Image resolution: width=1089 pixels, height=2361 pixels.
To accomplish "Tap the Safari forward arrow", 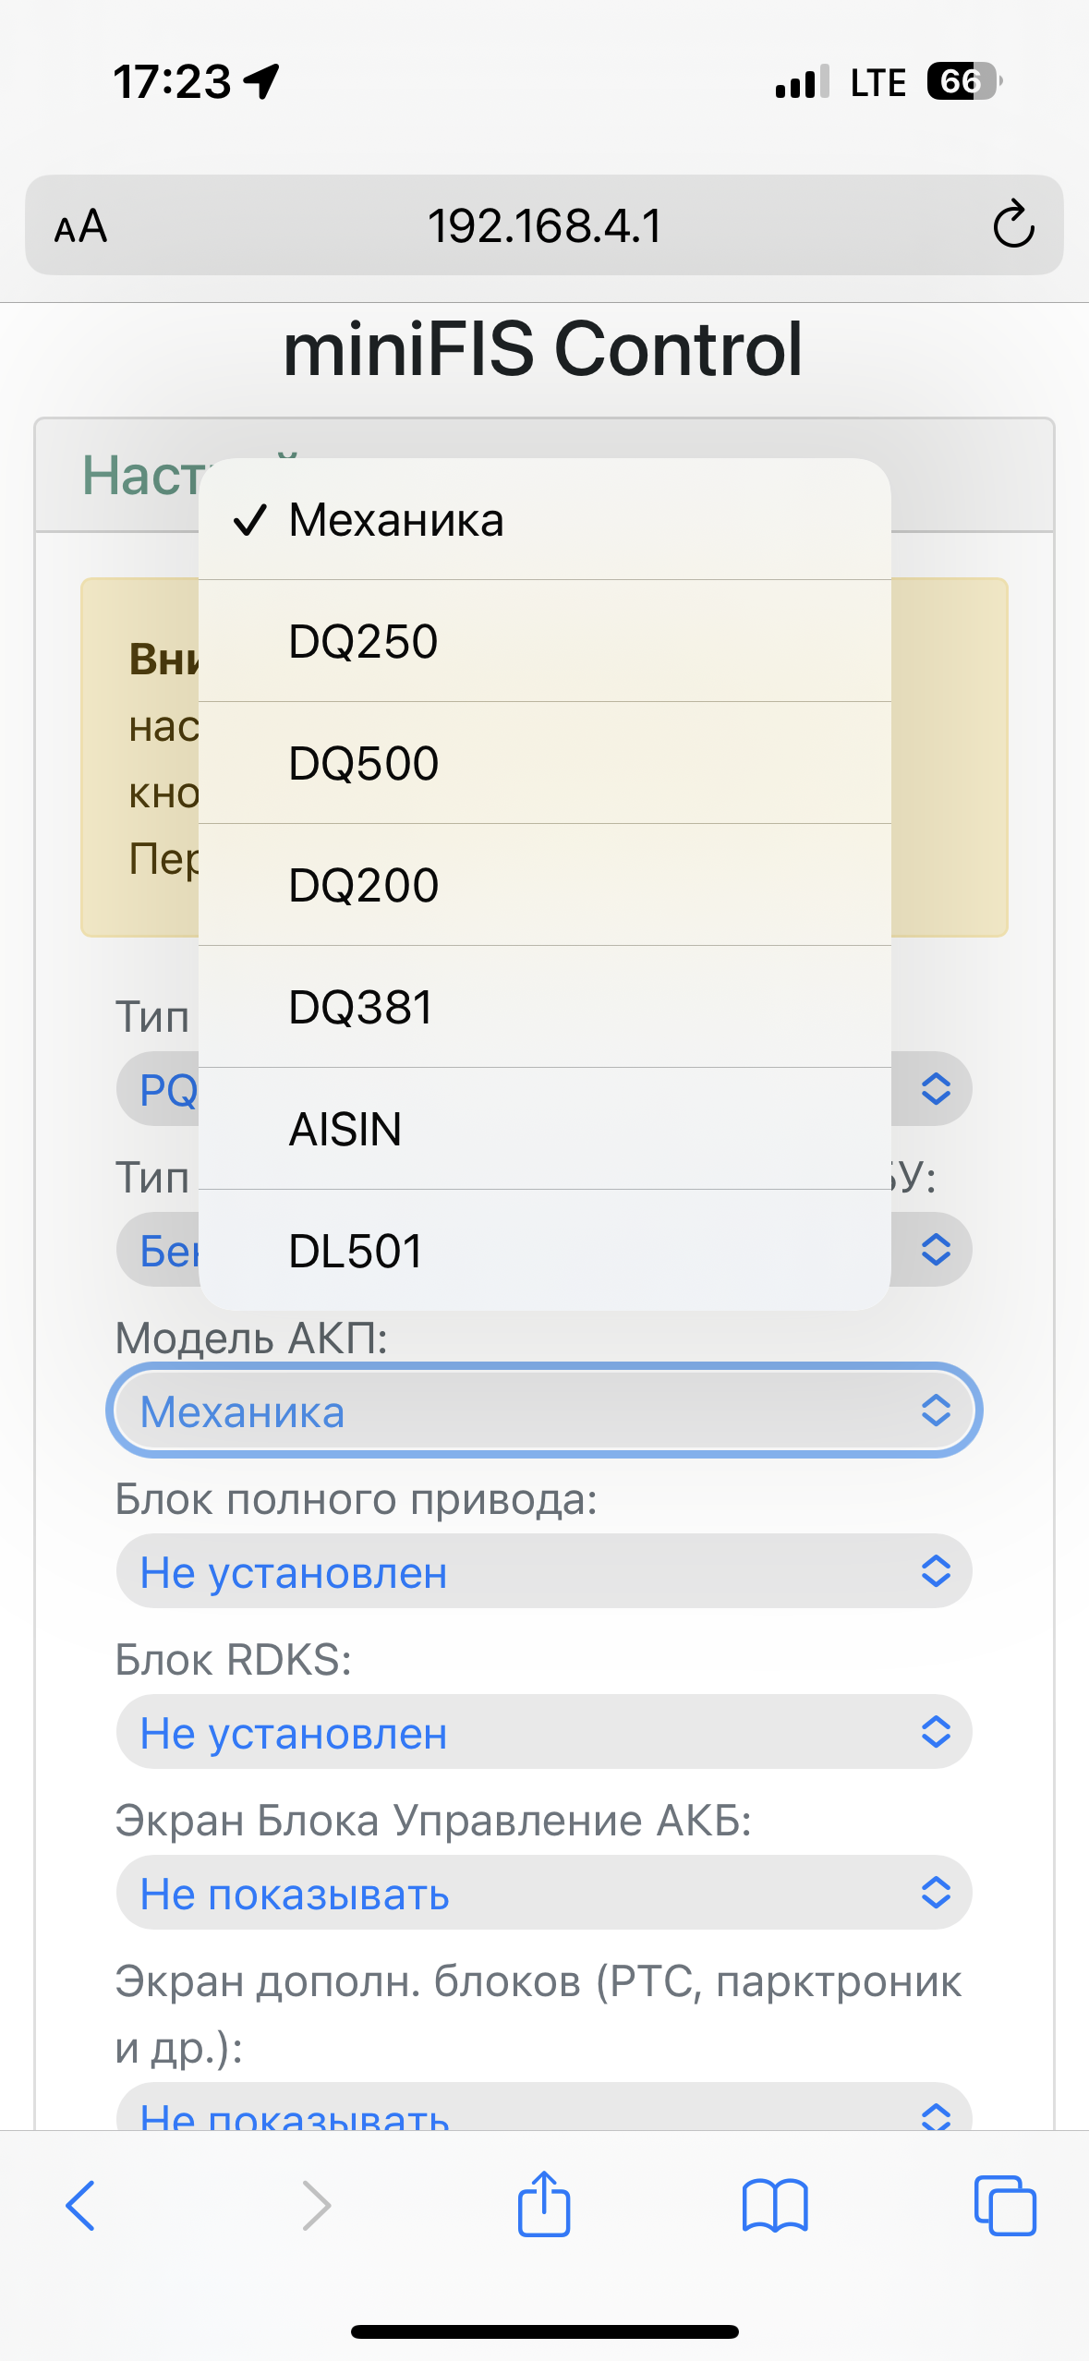I will tap(316, 2206).
